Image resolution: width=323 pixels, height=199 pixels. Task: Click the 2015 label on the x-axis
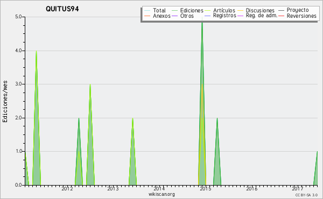click(206, 189)
